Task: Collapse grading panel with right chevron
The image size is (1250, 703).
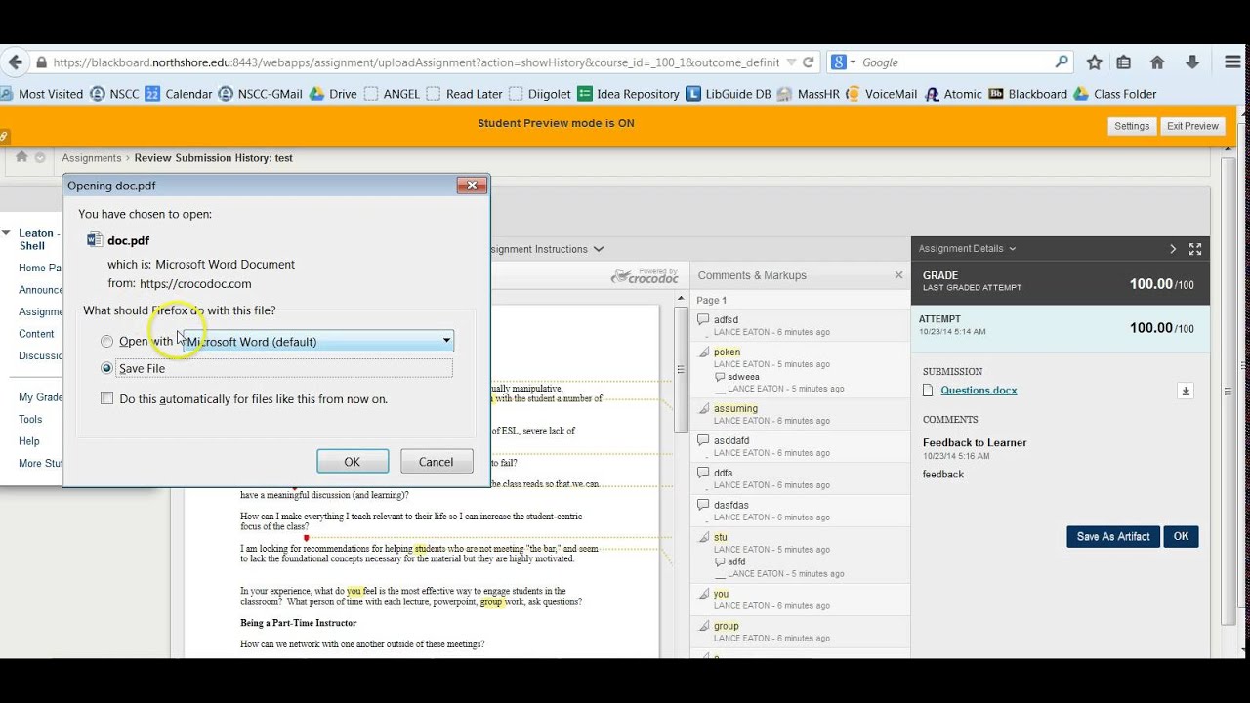Action: click(x=1173, y=249)
